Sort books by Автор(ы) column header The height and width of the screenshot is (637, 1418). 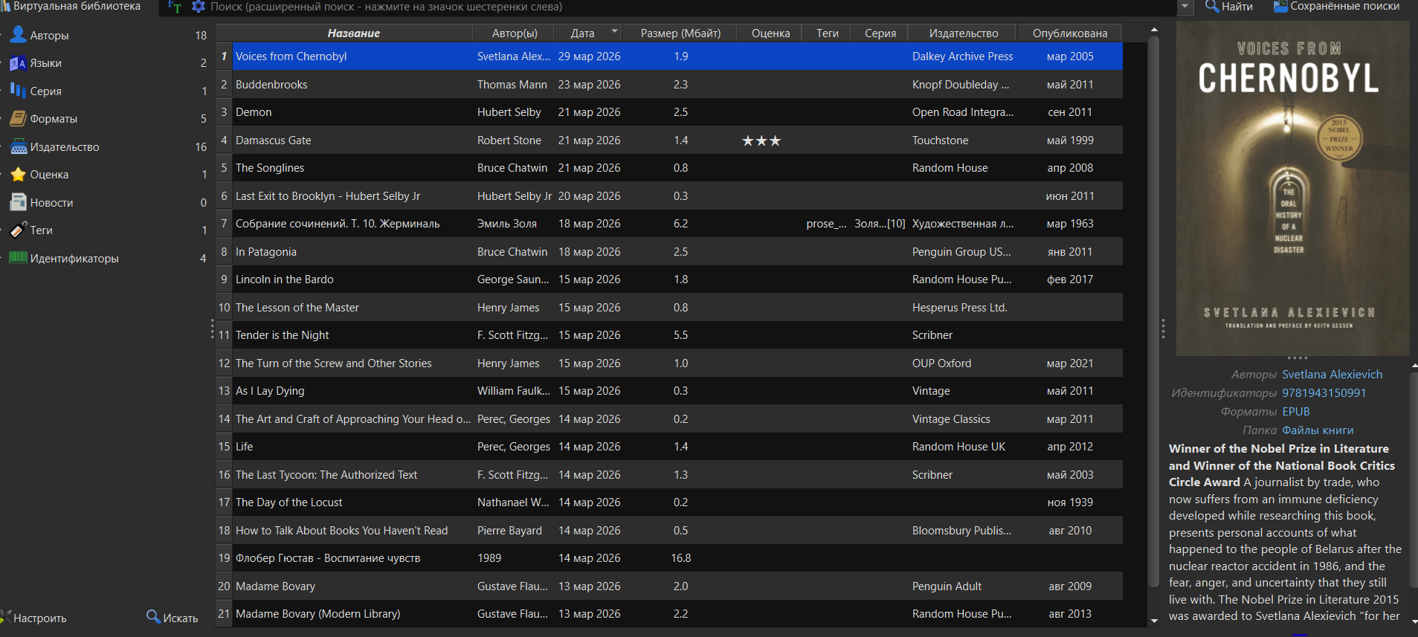coord(515,33)
